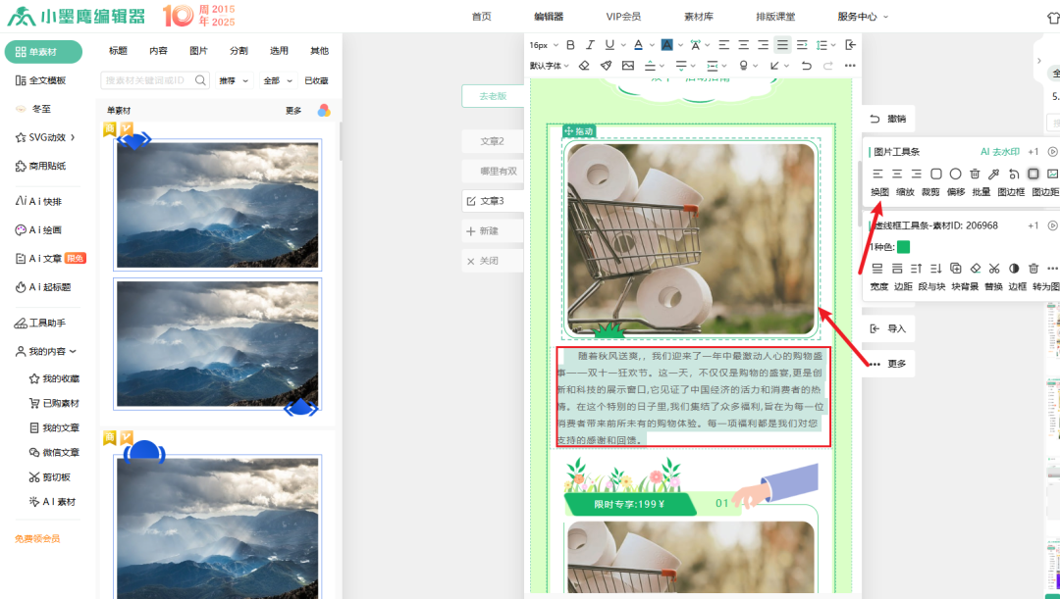Expand the 推荐 sort dropdown
The image size is (1060, 599).
pyautogui.click(x=234, y=80)
